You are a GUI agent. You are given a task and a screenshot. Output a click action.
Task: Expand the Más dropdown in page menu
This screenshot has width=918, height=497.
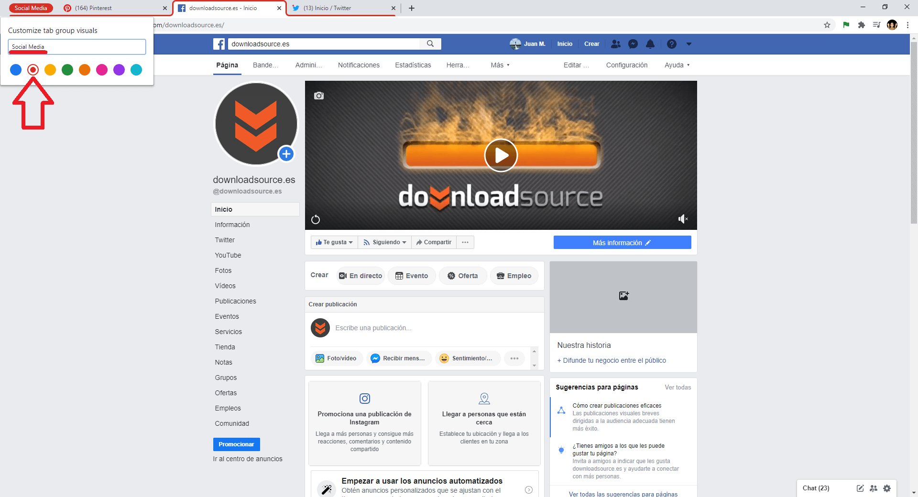point(500,65)
